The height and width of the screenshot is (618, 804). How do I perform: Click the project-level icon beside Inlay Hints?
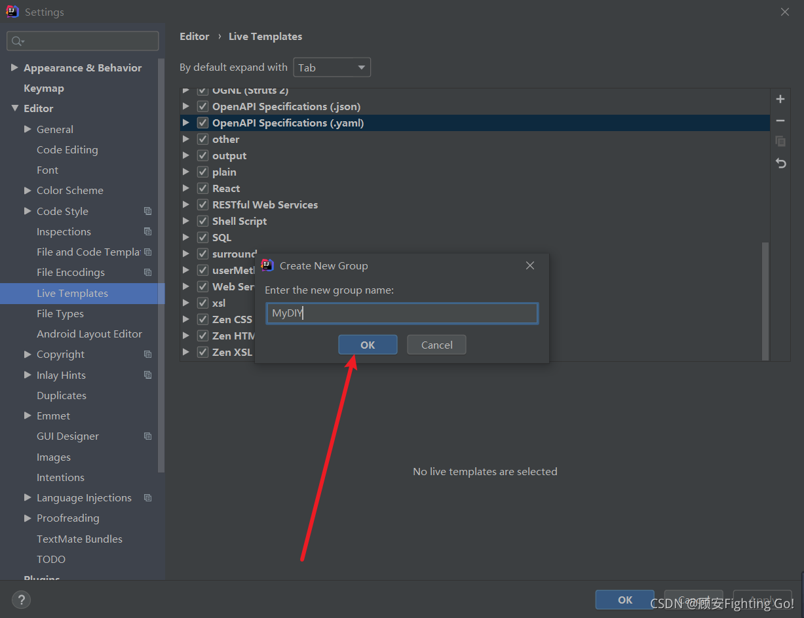tap(147, 375)
